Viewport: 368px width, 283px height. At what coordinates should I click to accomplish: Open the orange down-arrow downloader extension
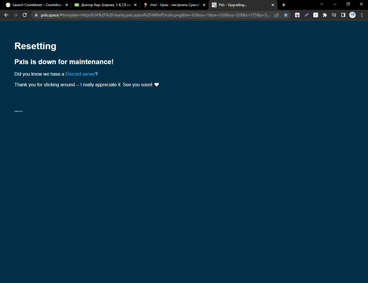297,15
